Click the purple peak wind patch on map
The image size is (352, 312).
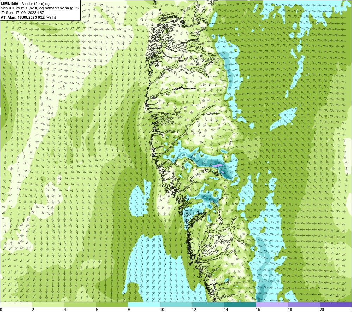point(218,165)
